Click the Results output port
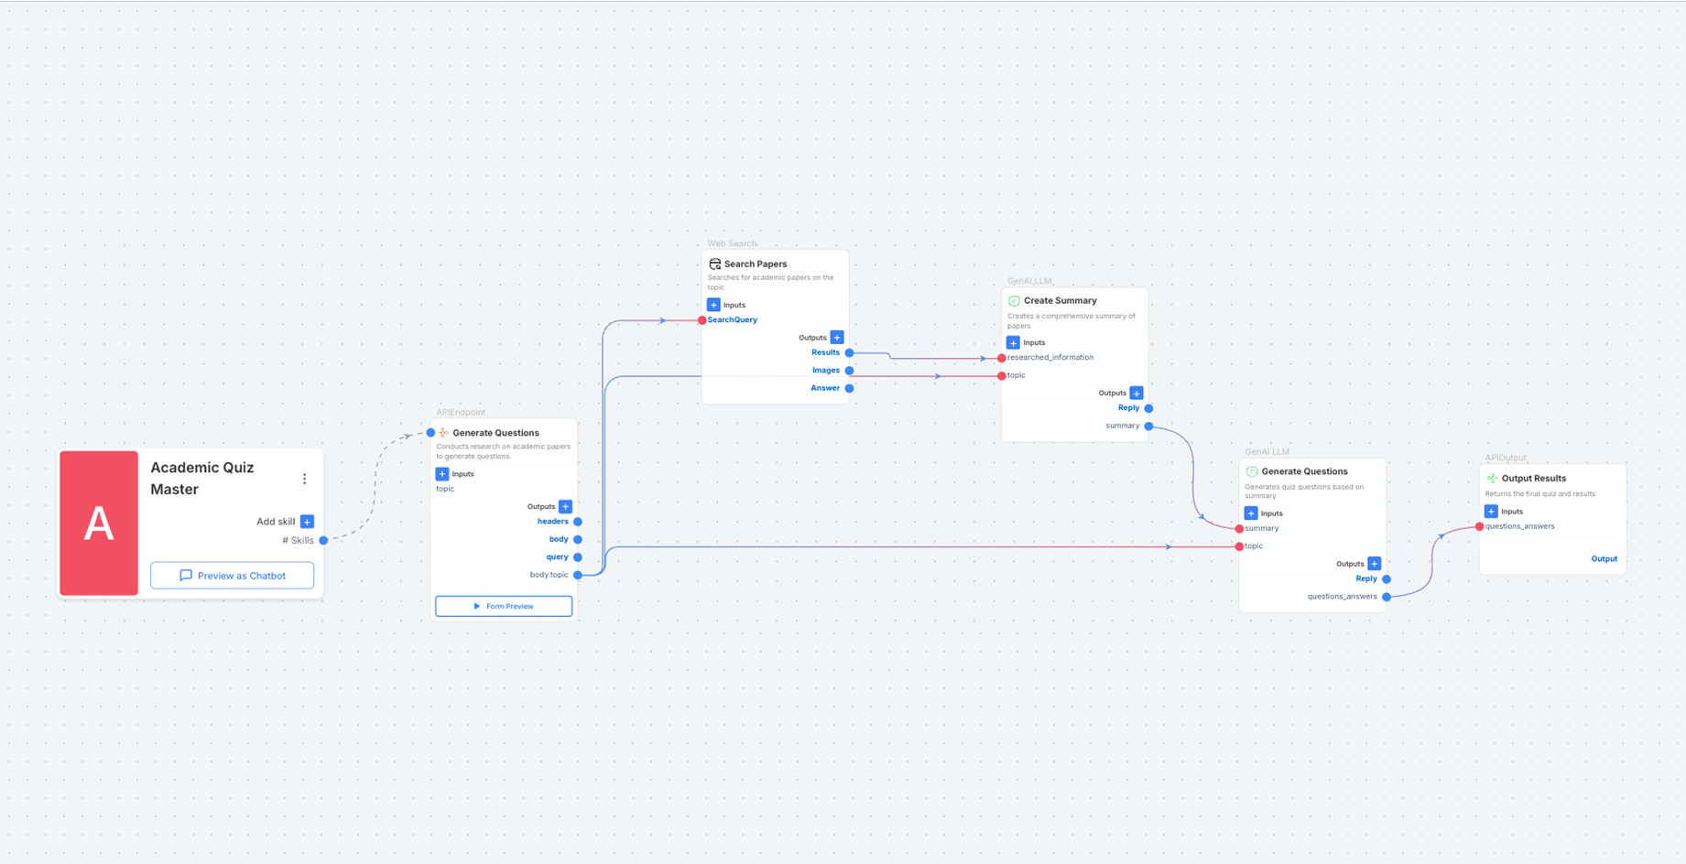Viewport: 1686px width, 864px height. coord(850,352)
